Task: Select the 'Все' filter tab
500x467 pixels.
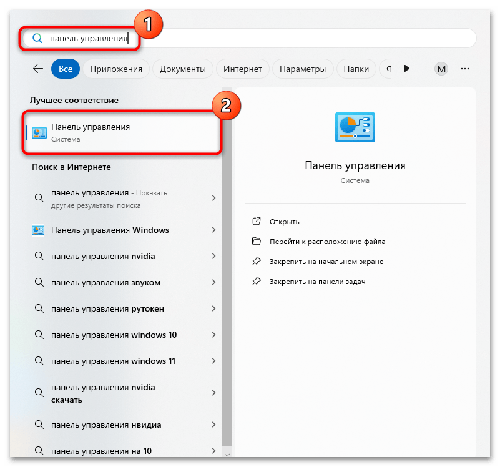Action: [x=66, y=69]
